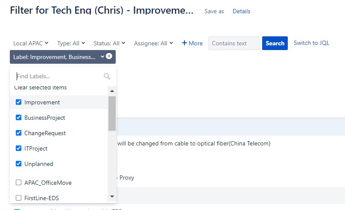Viewport: 345px width, 210px height.
Task: Focus the Find Labels input field
Action: pos(59,76)
